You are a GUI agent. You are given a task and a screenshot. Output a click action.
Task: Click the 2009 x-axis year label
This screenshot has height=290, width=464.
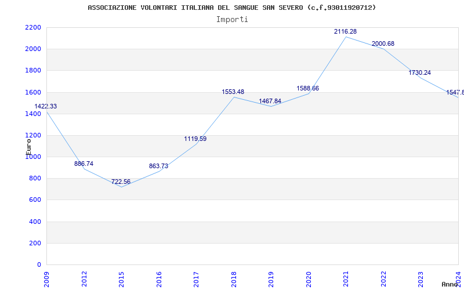[46, 279]
